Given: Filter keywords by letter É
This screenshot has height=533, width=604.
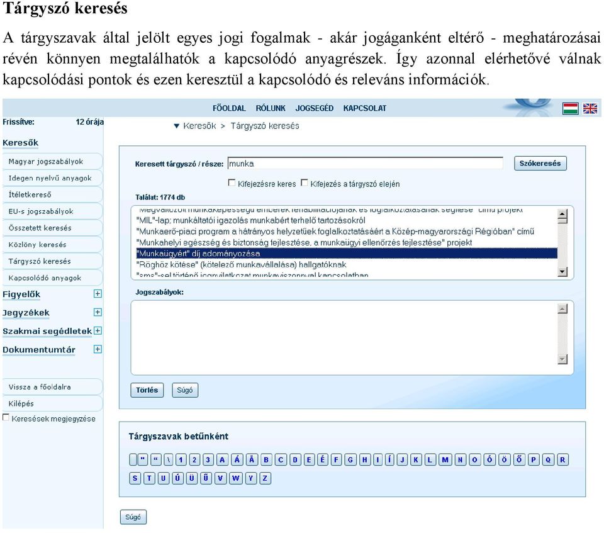Looking at the screenshot, I should (x=322, y=460).
